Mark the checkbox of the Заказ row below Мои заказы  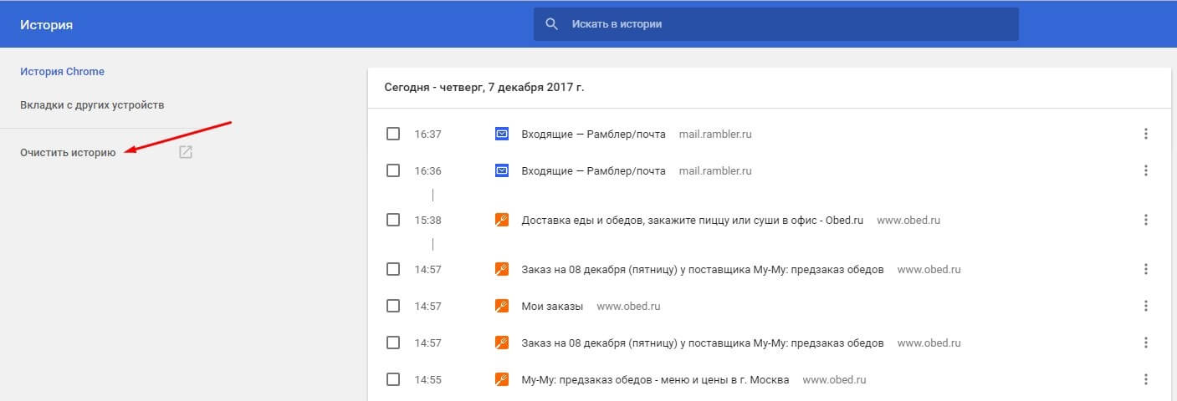393,343
